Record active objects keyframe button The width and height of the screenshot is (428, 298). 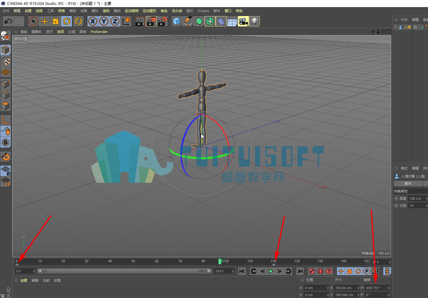[x=312, y=271]
